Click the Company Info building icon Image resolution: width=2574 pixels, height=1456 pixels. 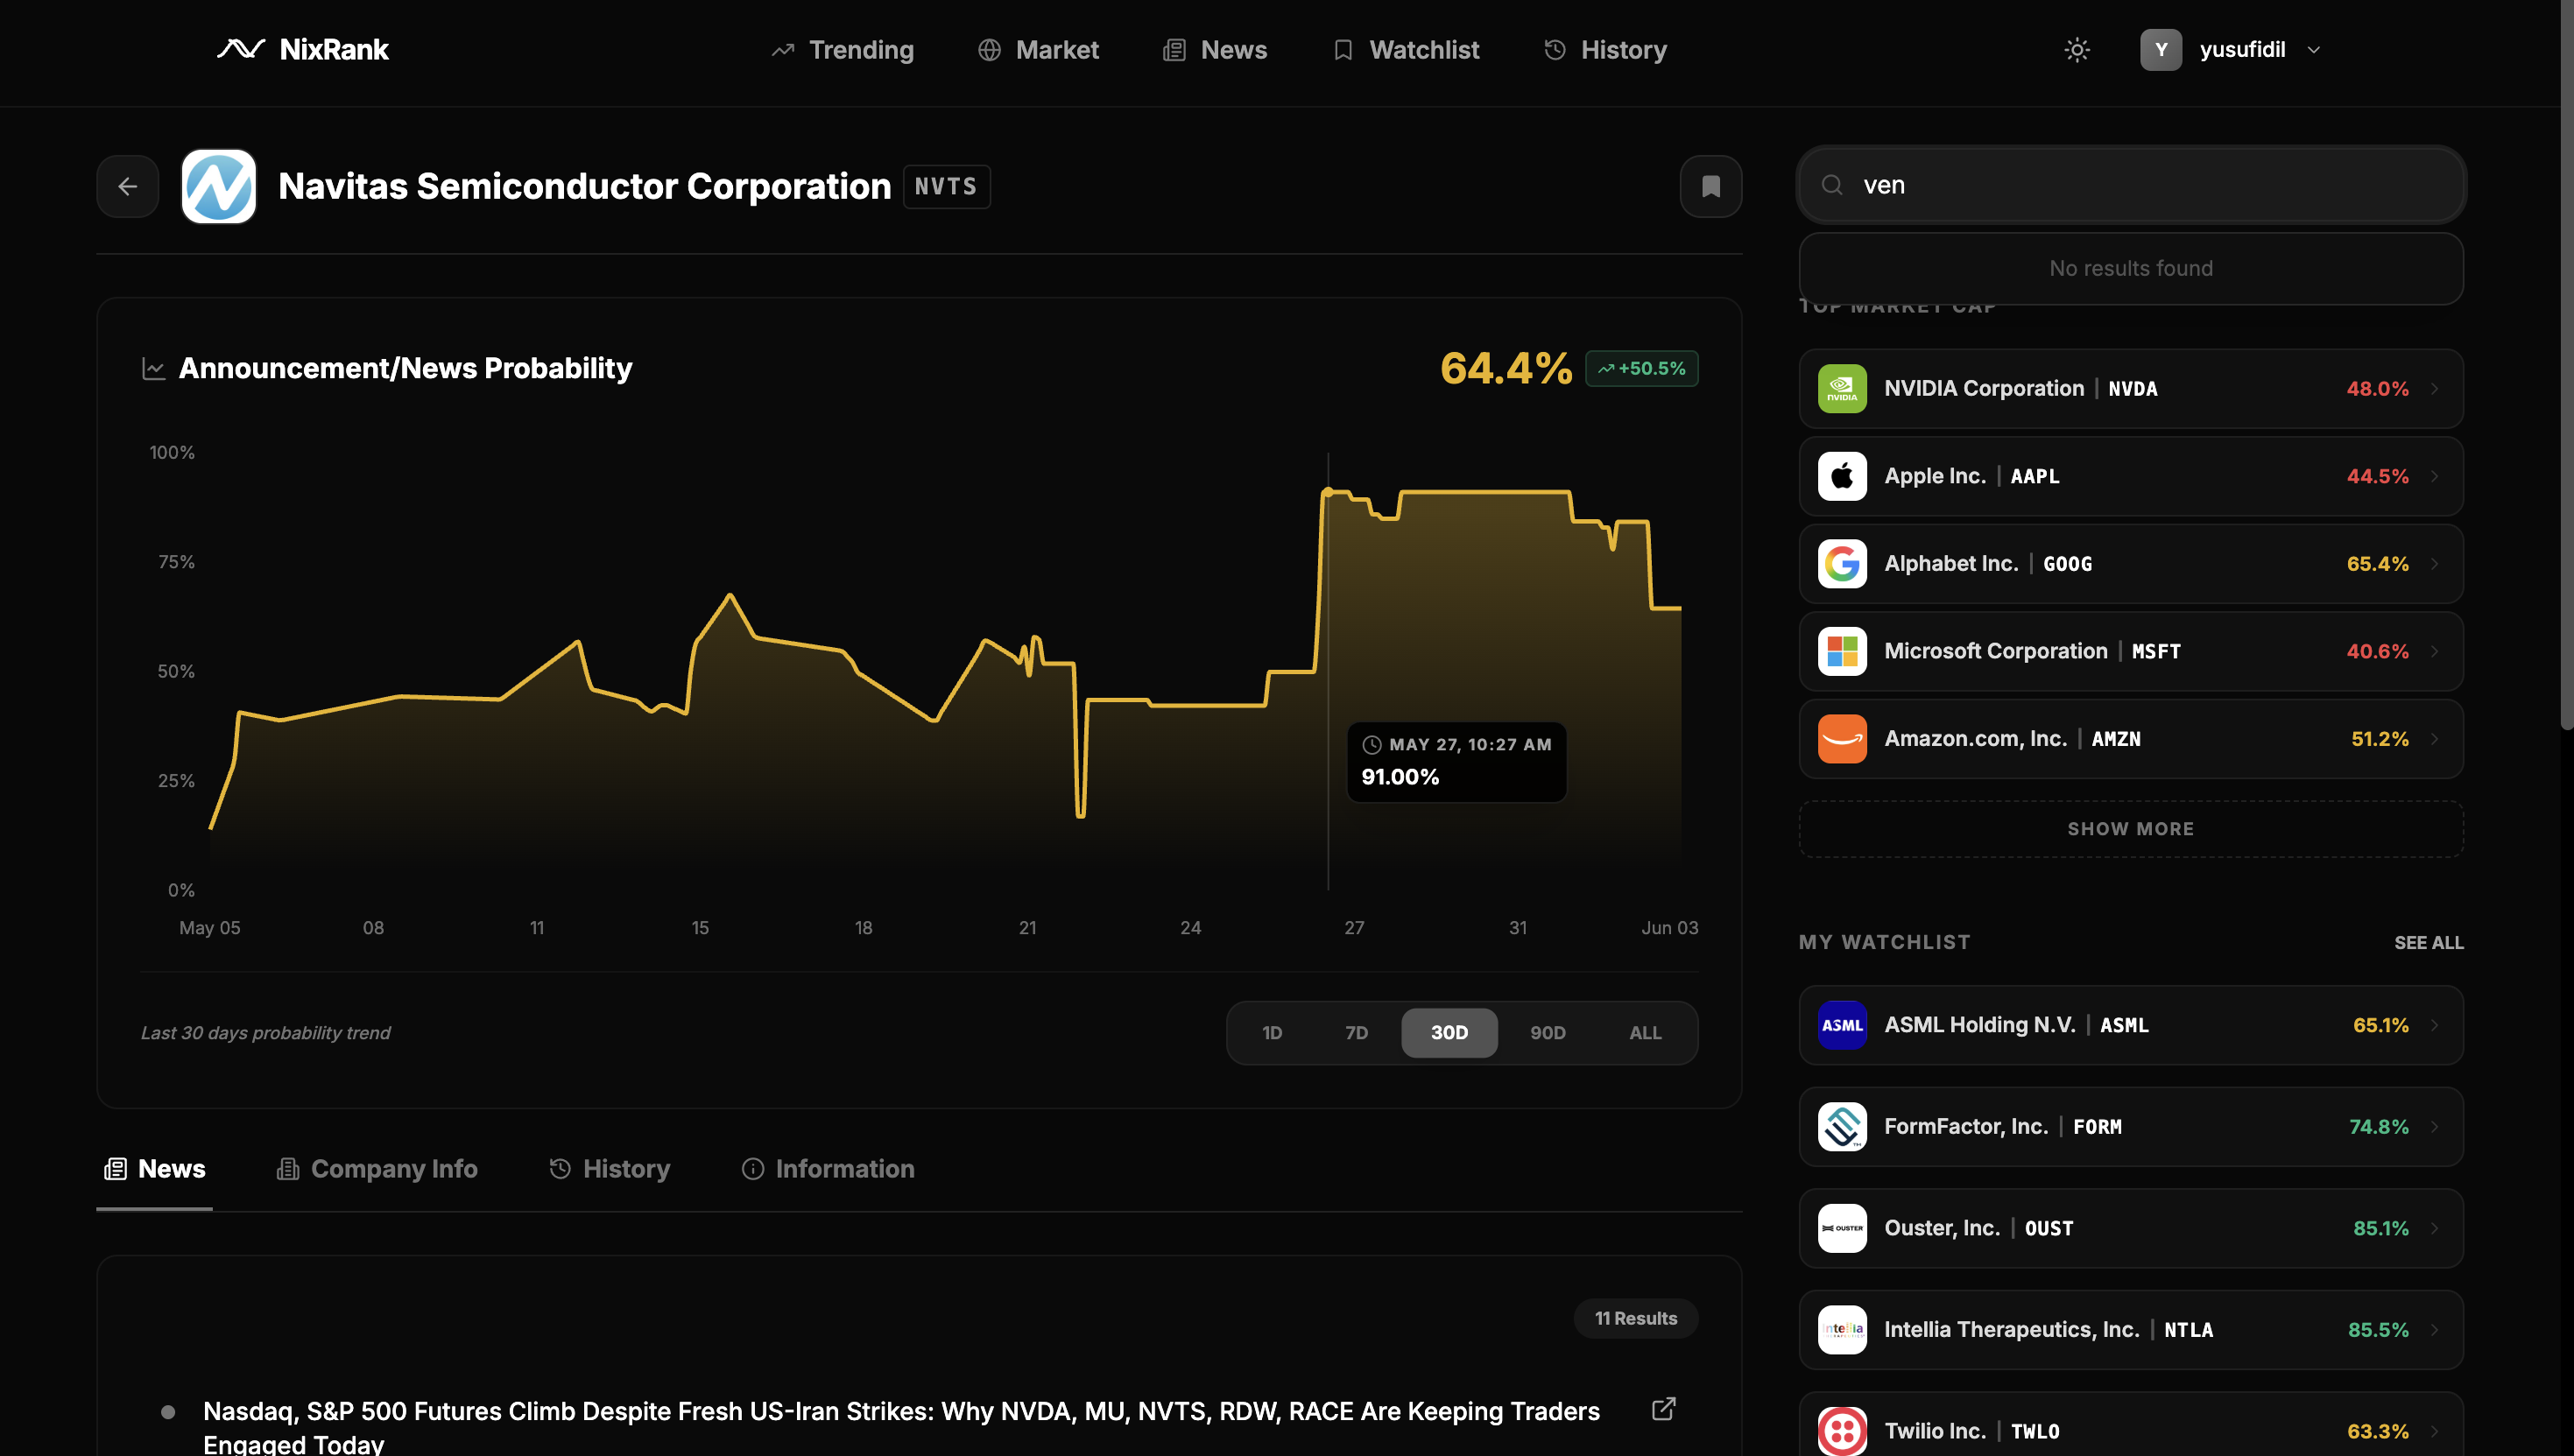click(288, 1169)
